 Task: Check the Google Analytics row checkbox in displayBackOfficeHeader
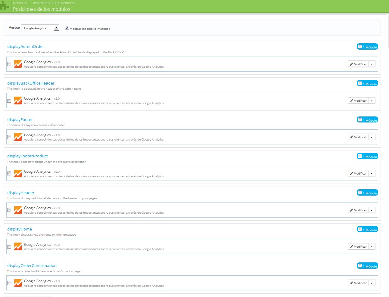click(x=9, y=101)
